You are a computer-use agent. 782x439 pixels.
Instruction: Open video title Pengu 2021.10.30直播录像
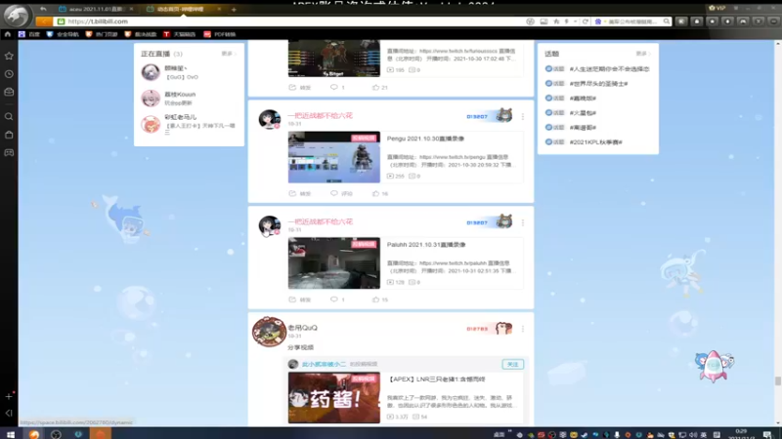[x=425, y=139]
